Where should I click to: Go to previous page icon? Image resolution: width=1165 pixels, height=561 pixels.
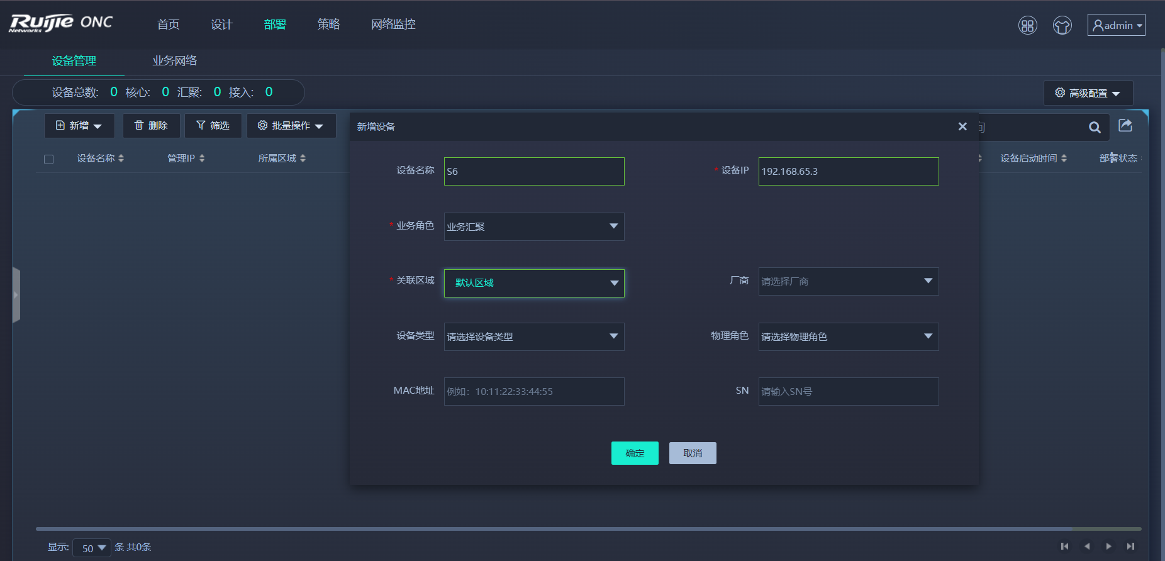[x=1086, y=546]
